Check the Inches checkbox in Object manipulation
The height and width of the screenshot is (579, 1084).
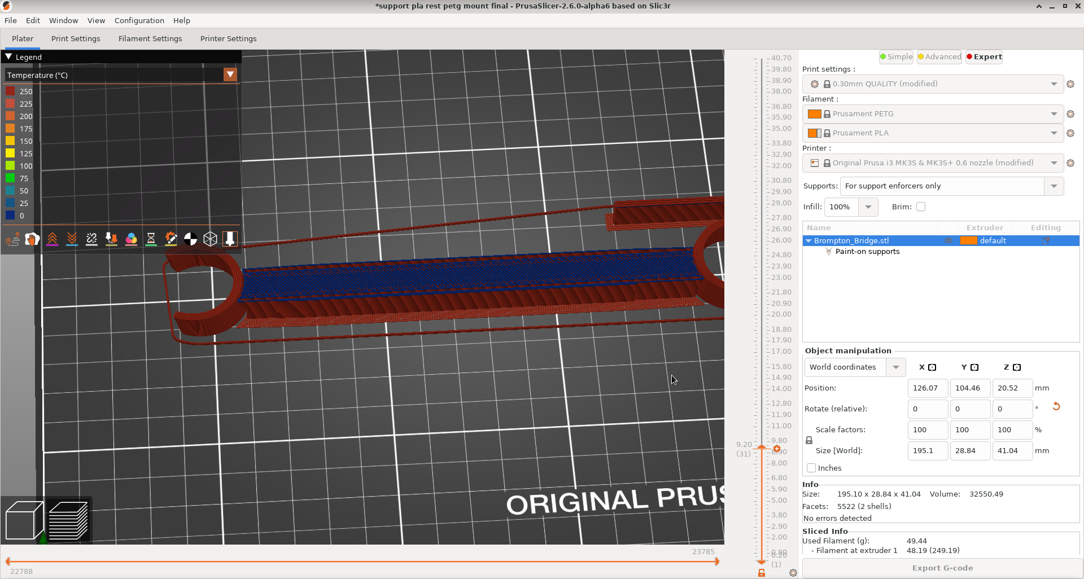coord(811,468)
